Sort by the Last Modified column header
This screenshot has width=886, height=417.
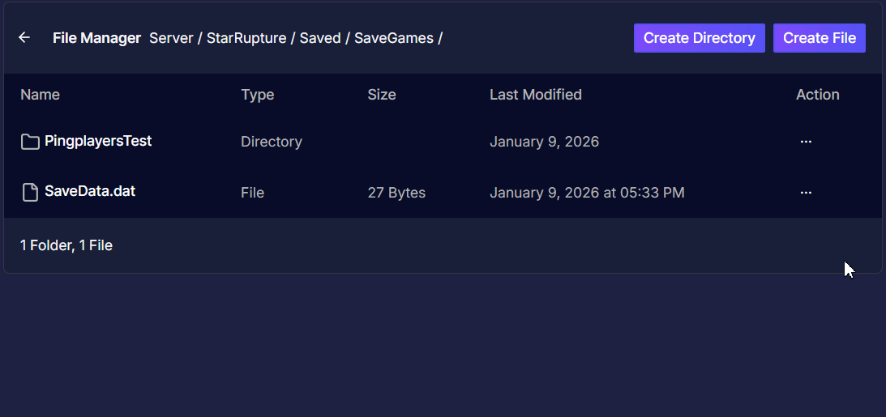(x=536, y=95)
